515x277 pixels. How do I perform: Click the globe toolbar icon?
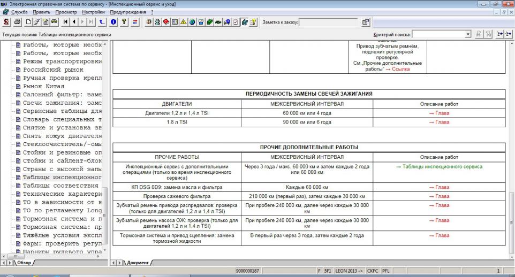point(192,22)
